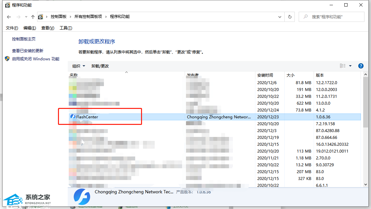Click version 1.0.6.36 in the list
371x209 pixels.
323,117
